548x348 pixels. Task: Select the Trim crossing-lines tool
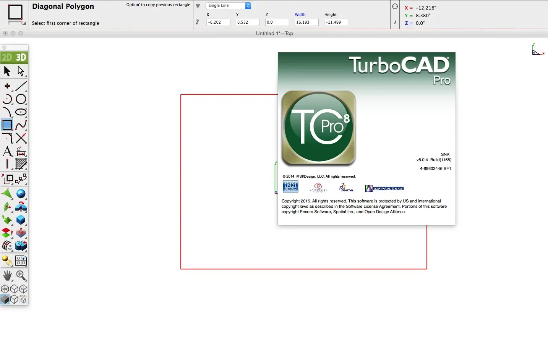21,138
